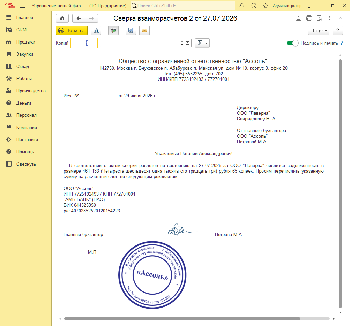Go to the home page icon
Image resolution: width=350 pixels, height=326 pixels.
pos(62,18)
